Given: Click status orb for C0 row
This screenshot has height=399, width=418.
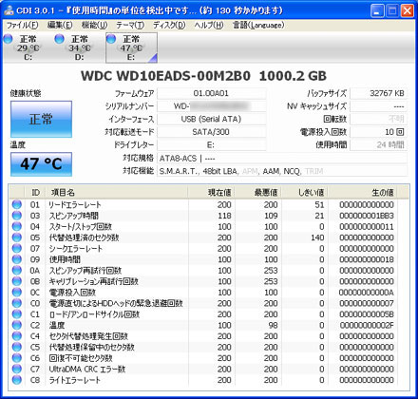Looking at the screenshot, I should [17, 303].
